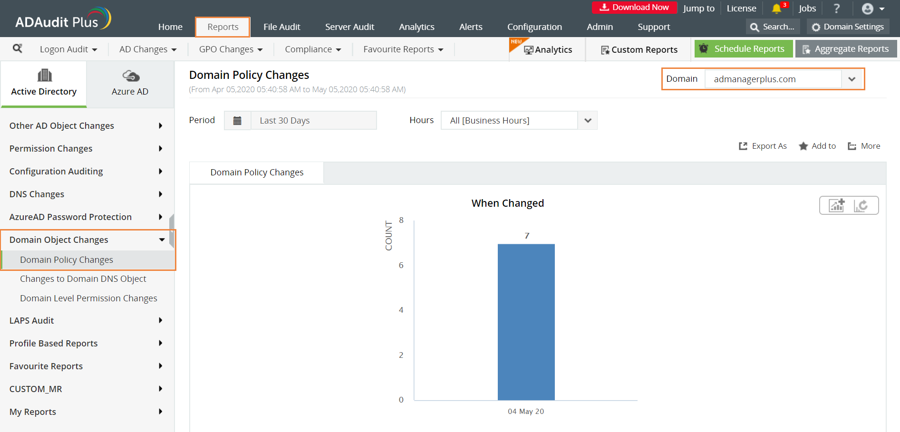Expand Favourite Reports in sidebar
900x432 pixels.
pos(87,366)
